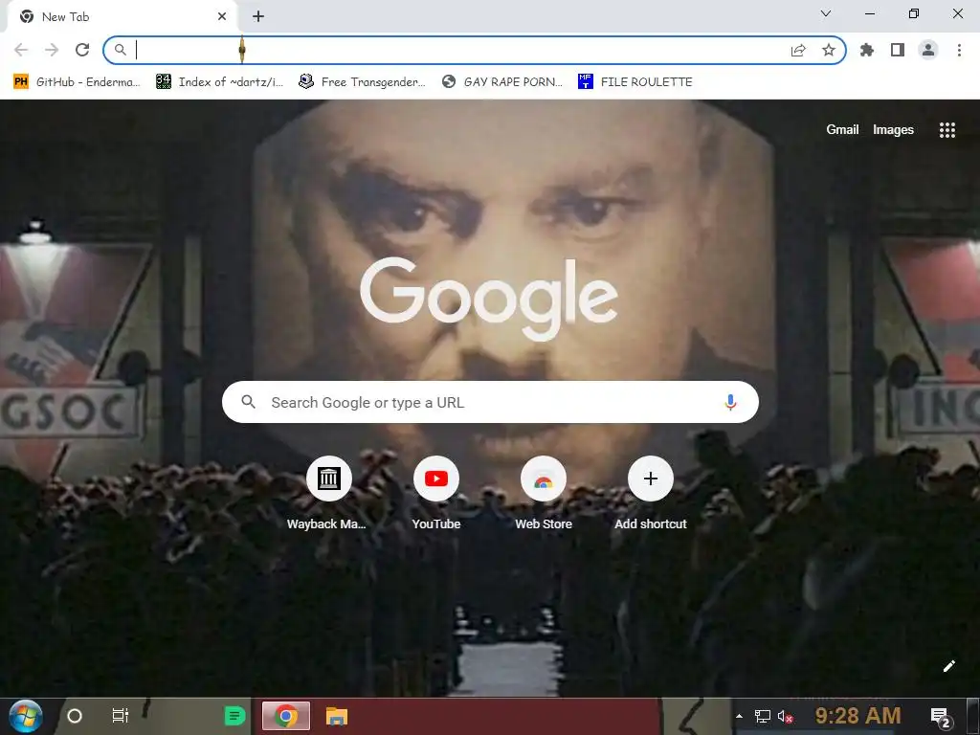Open the Extensions puzzle icon

(x=867, y=50)
